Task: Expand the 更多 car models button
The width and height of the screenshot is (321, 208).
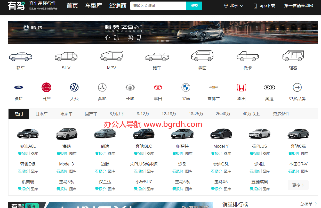Action: point(298,185)
